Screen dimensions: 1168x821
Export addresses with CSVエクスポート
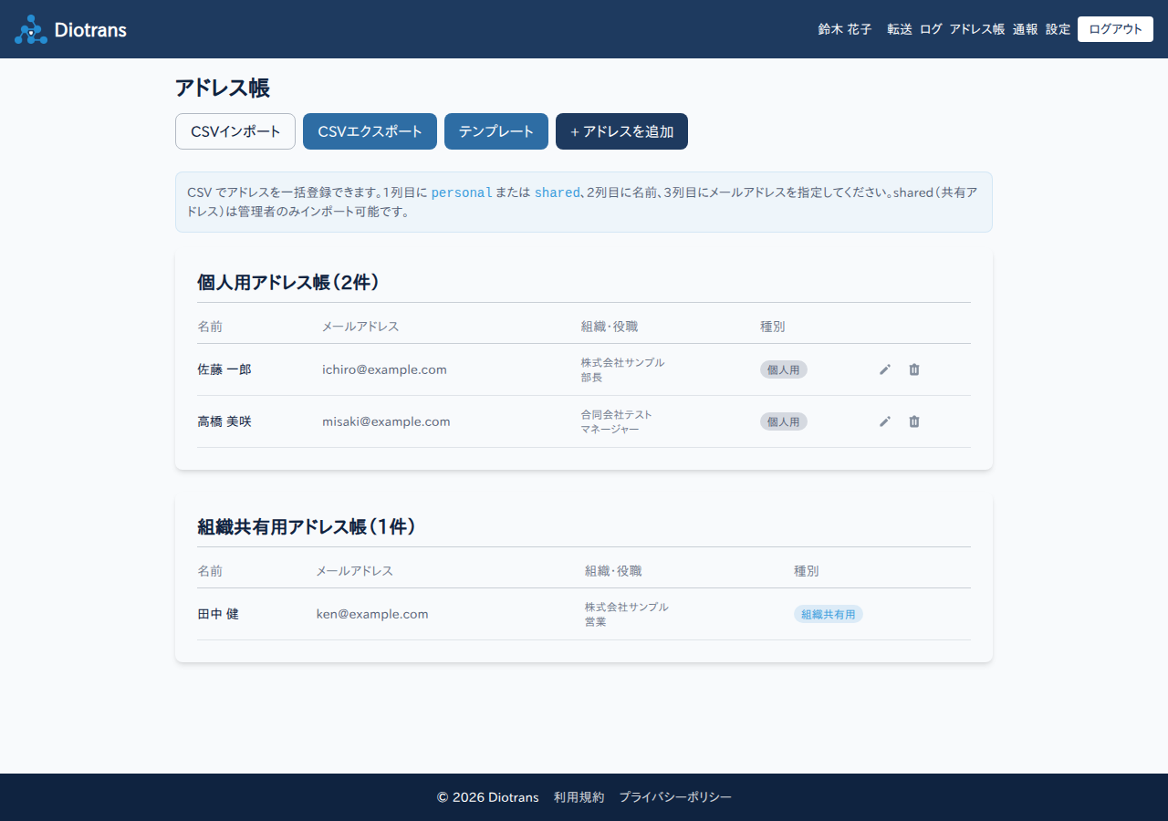(370, 131)
